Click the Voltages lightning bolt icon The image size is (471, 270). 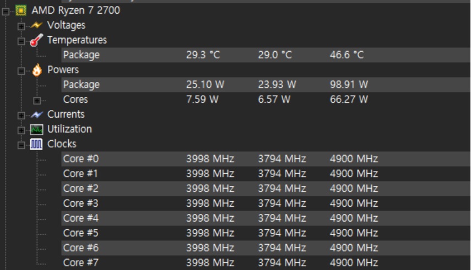coord(36,25)
